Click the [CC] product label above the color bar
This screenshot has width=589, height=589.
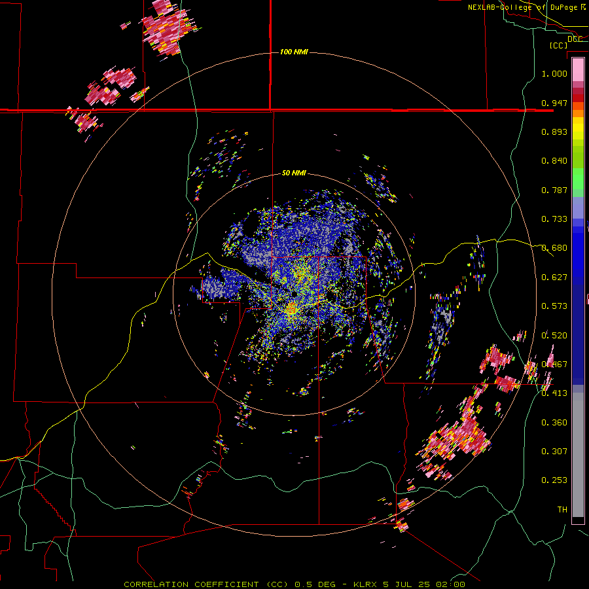(x=558, y=45)
